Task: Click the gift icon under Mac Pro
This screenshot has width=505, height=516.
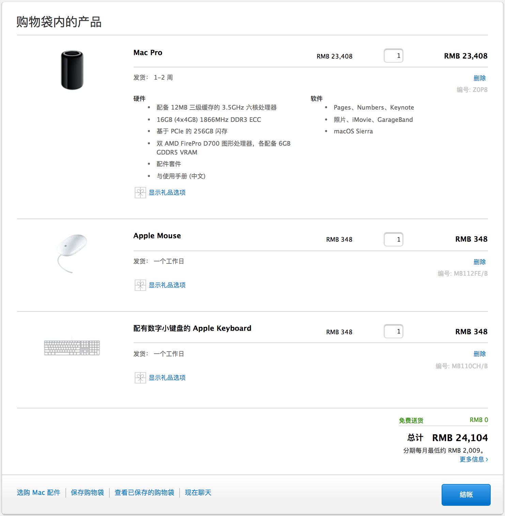Action: [x=140, y=193]
